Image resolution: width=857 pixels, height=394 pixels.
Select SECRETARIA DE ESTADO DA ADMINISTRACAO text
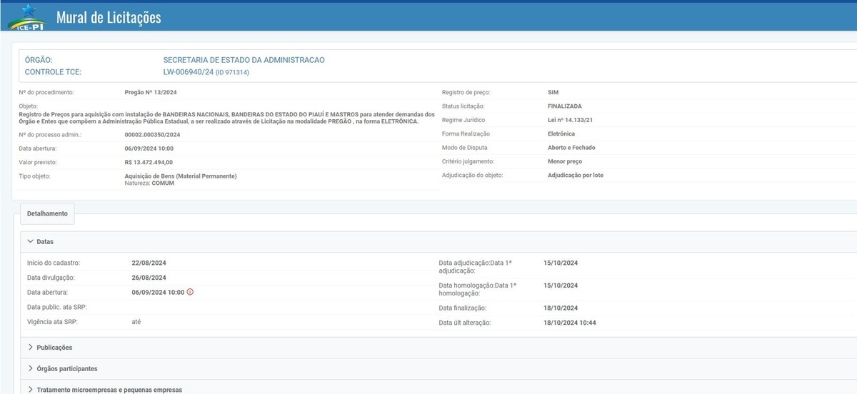[x=244, y=60]
